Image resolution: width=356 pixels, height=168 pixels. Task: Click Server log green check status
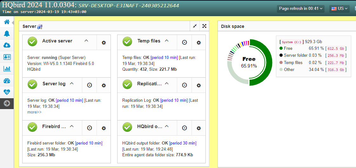click(x=32, y=85)
